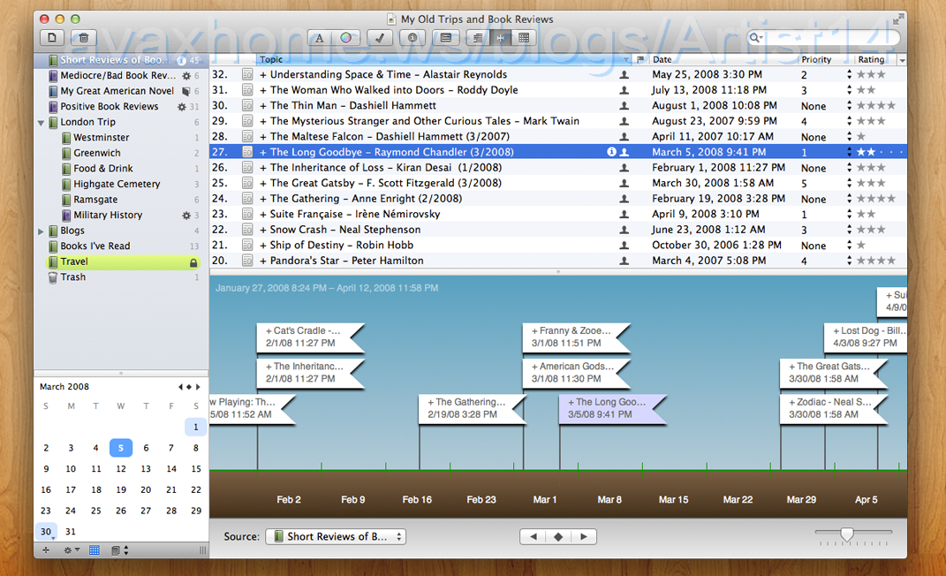
Task: Open the journal stack popup in sidebar footer
Action: (119, 550)
